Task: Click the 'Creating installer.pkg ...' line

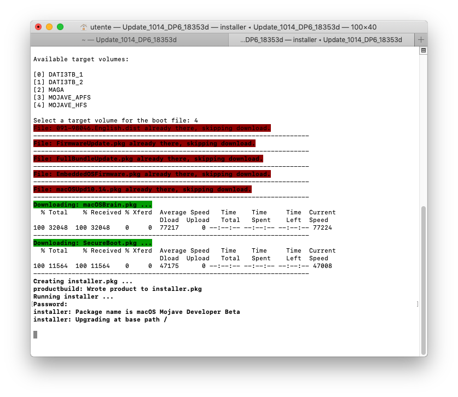Action: [83, 281]
